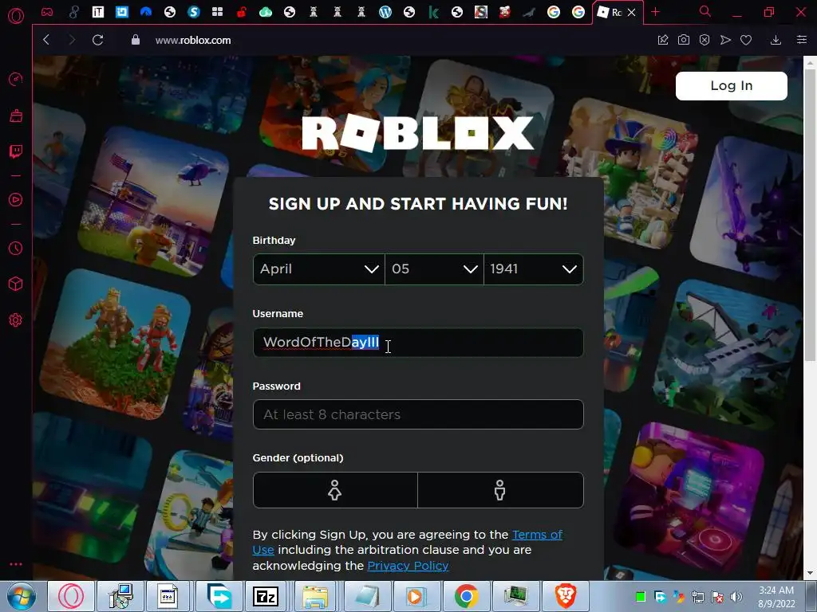Open Brave browser from the taskbar
817x612 pixels.
coord(566,596)
